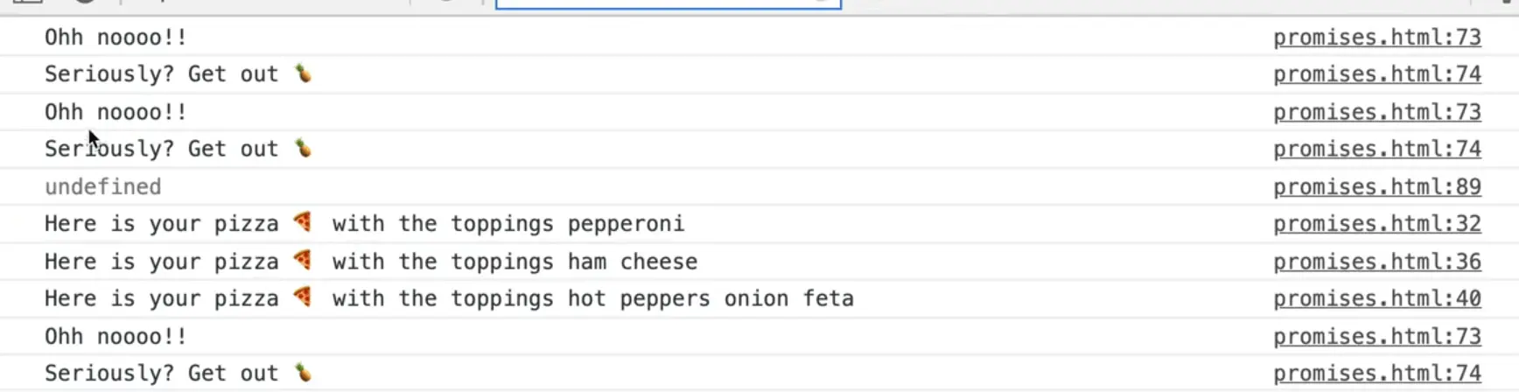Open the topmost promises.html:73 link

pos(1376,37)
